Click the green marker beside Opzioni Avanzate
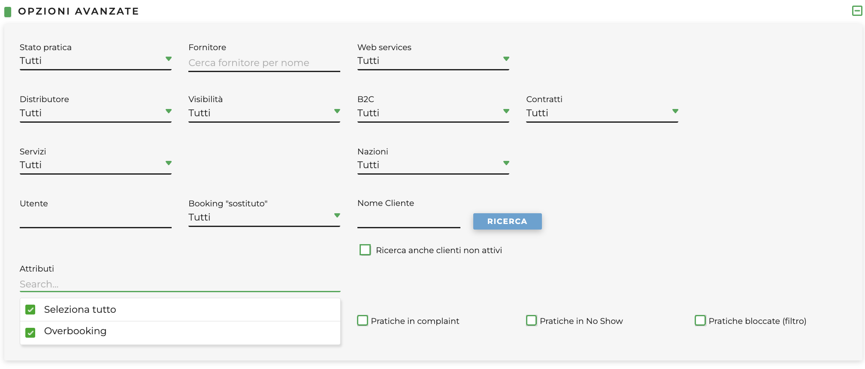This screenshot has height=369, width=865. coord(8,12)
